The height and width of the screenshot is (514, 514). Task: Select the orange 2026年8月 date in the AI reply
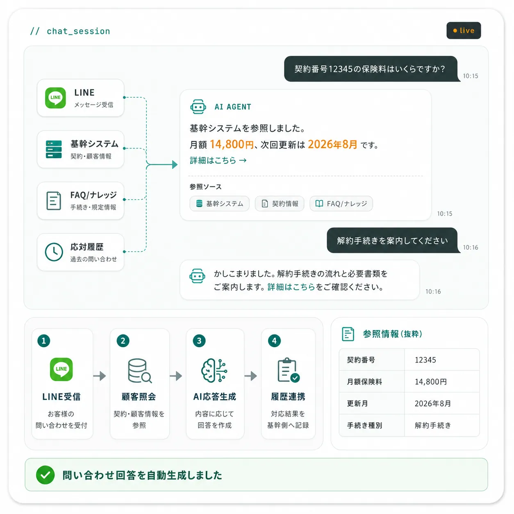(332, 144)
